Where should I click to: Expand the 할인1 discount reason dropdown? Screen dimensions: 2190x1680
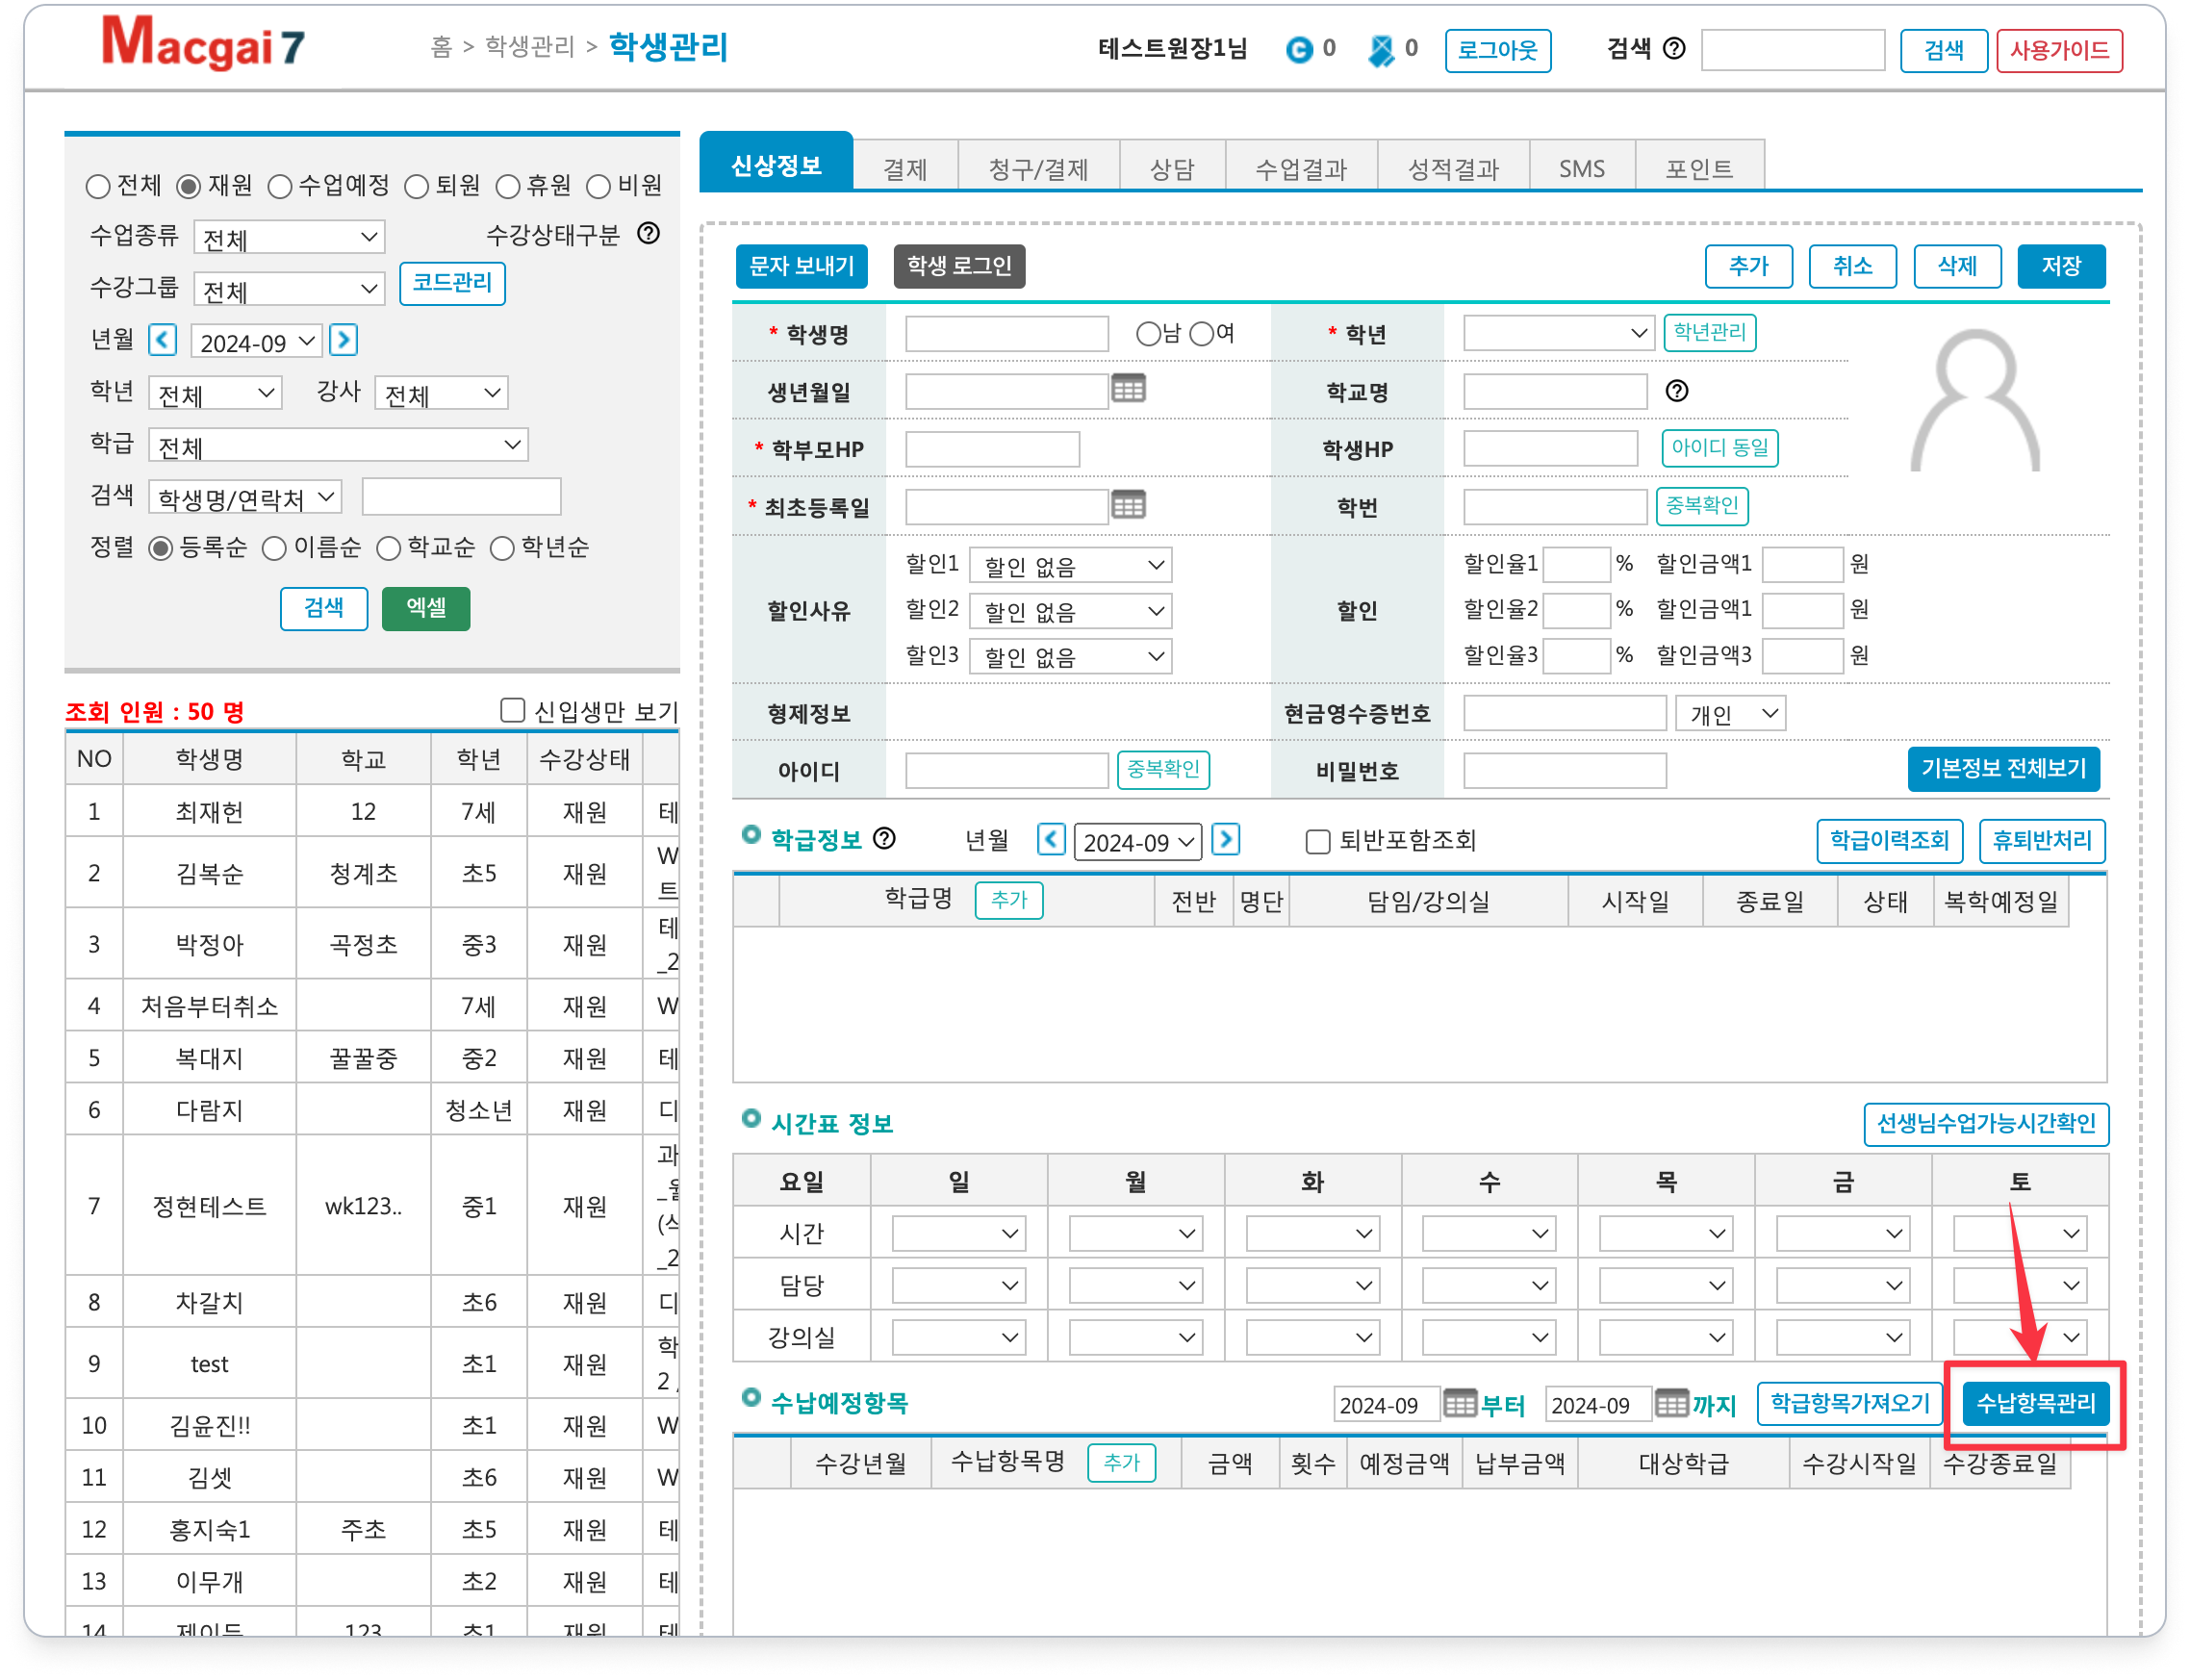(1070, 566)
